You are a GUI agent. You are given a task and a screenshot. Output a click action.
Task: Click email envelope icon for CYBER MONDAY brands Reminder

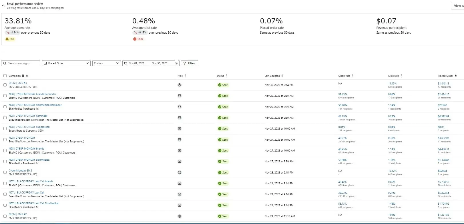pyautogui.click(x=180, y=96)
